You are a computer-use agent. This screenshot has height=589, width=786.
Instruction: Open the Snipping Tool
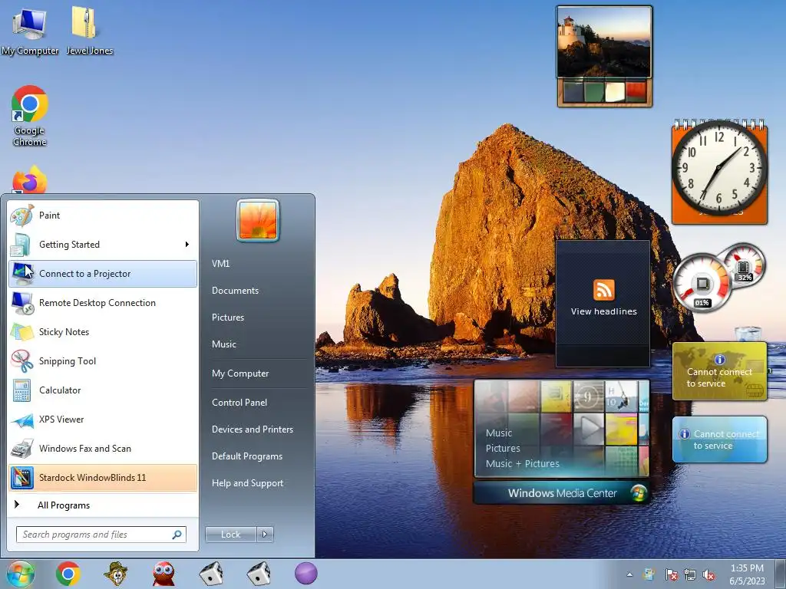click(x=103, y=361)
